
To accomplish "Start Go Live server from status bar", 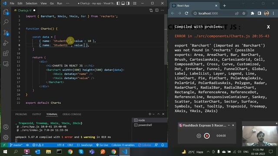I will point(102,145).
